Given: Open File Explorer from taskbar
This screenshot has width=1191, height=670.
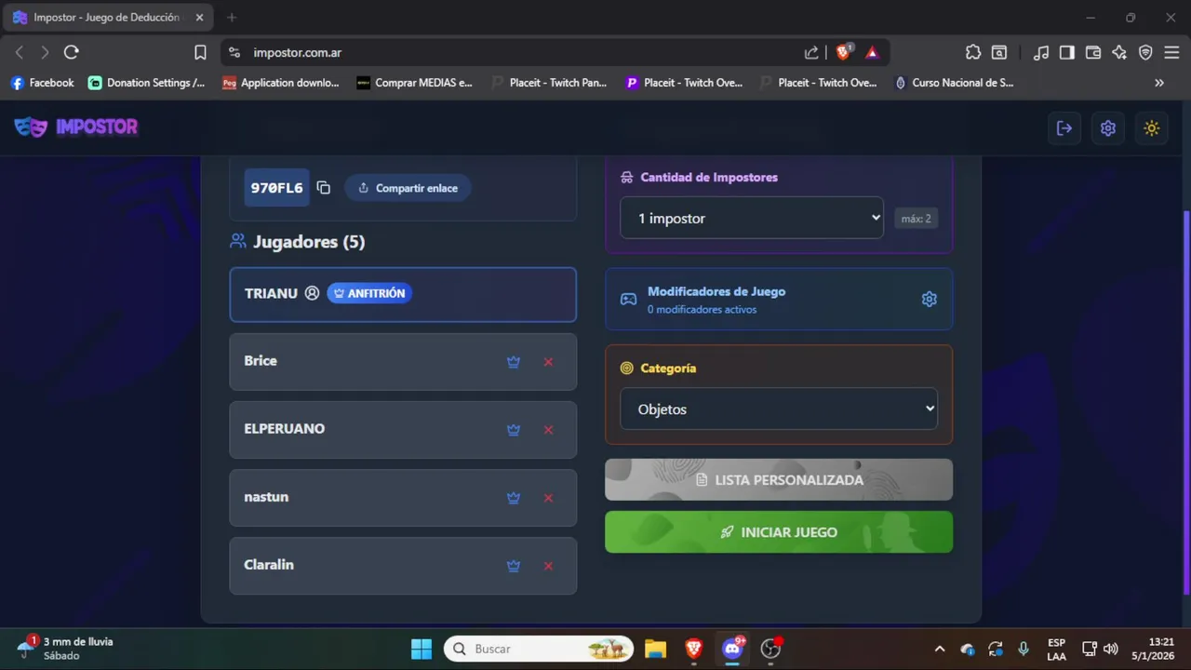Looking at the screenshot, I should point(655,649).
